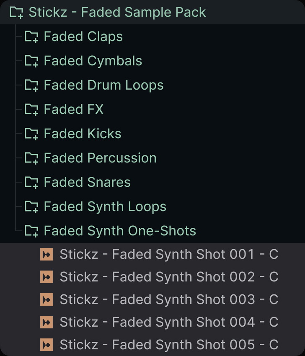Screen dimensions: 305x356
Task: Open the Faded Claps folder label
Action: point(83,37)
